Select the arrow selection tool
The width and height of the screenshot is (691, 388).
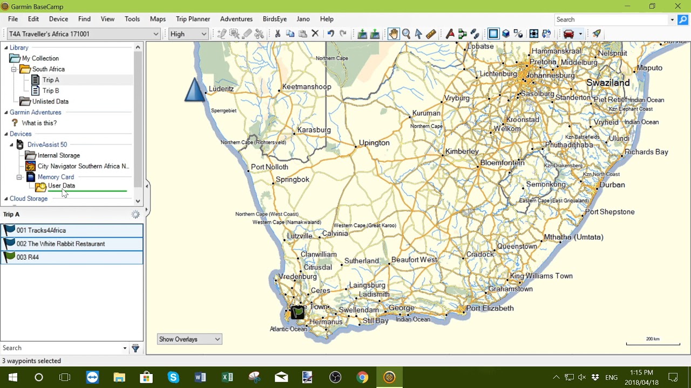coord(418,34)
